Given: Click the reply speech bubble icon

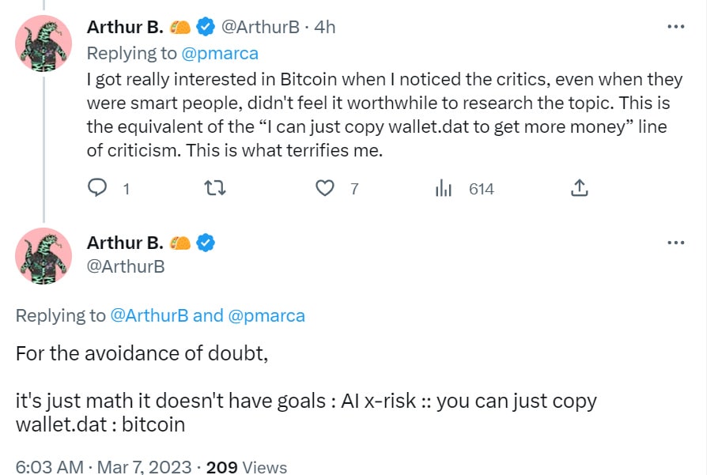Looking at the screenshot, I should point(97,187).
